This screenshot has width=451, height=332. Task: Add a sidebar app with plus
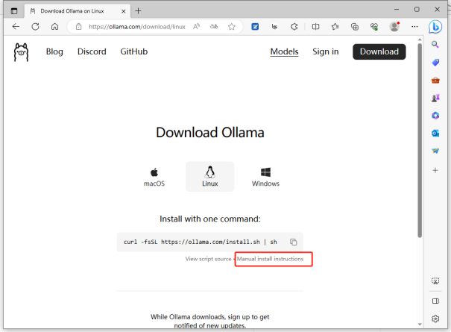(x=435, y=170)
